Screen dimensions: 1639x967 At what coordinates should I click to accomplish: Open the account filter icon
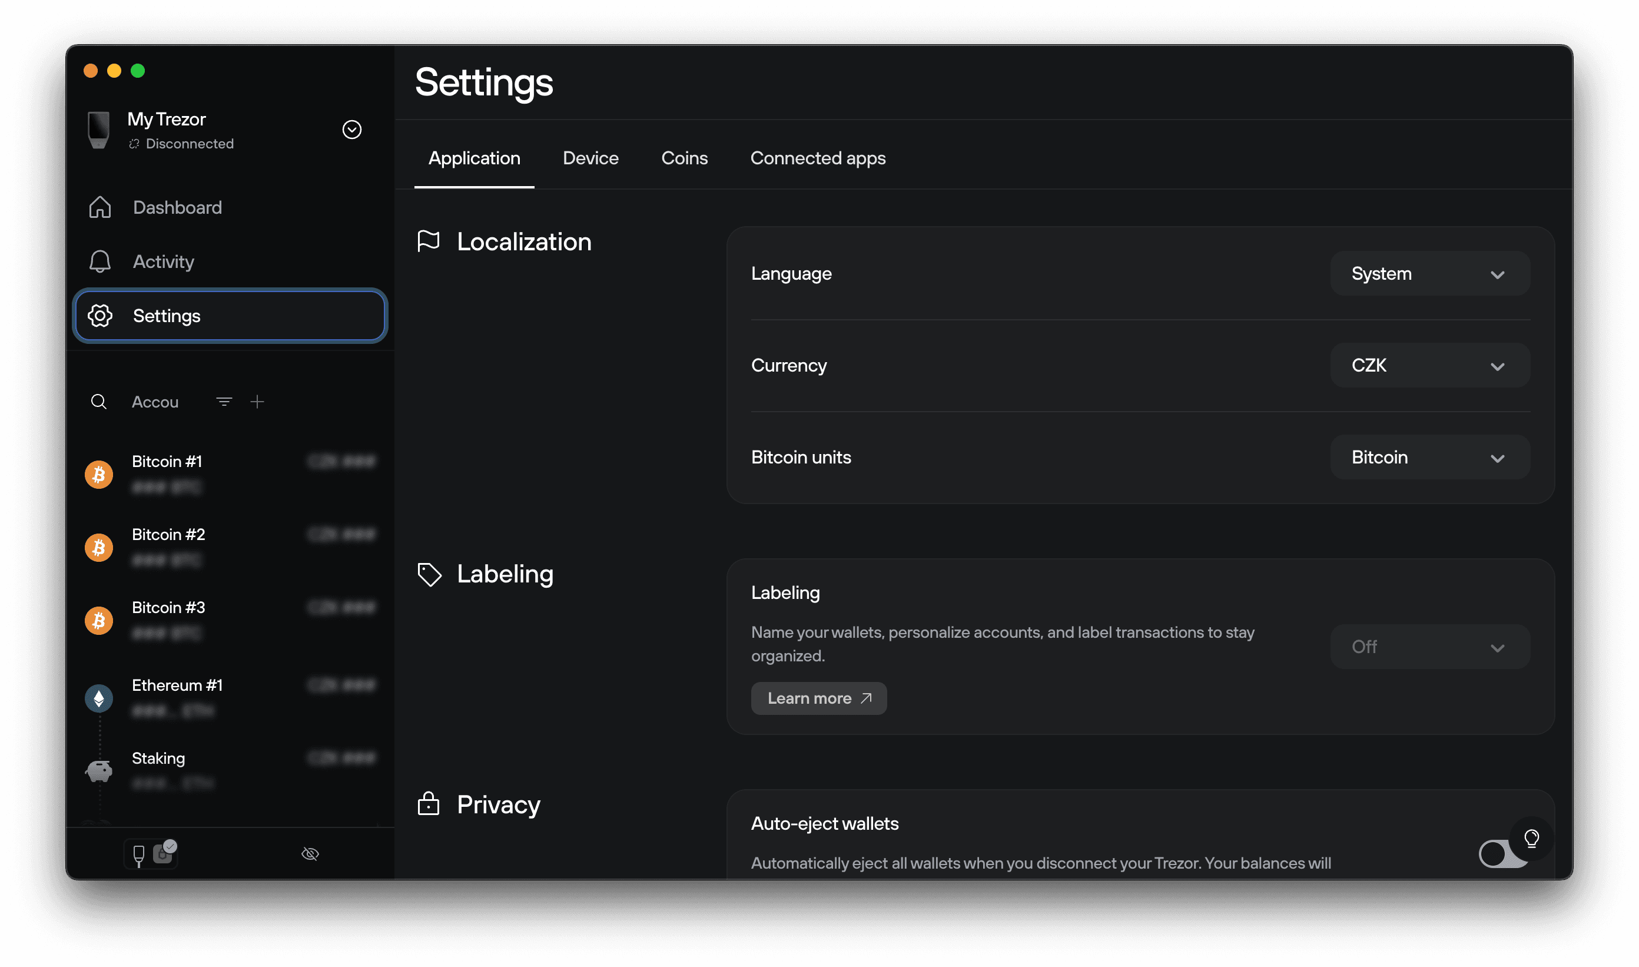[x=224, y=402]
